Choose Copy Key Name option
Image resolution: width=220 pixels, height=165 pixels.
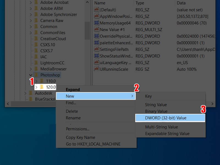80,137
